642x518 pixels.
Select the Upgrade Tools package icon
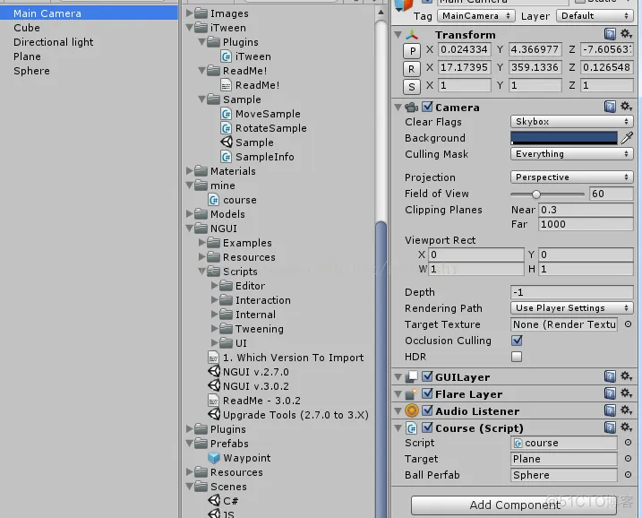(214, 414)
